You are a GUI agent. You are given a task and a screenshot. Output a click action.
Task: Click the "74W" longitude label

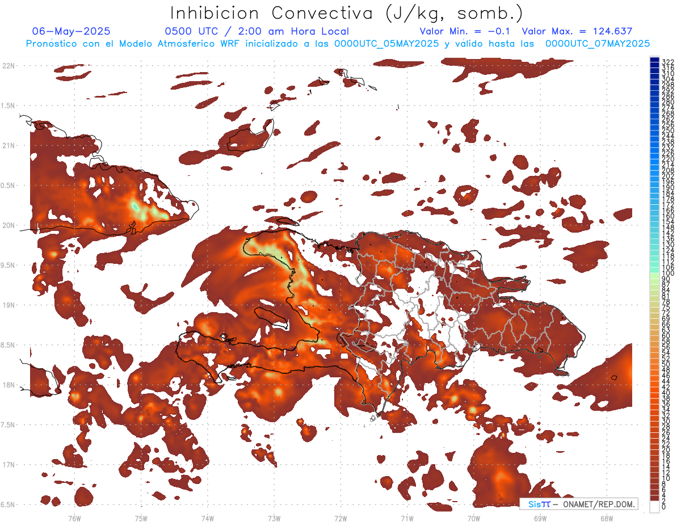pos(208,518)
